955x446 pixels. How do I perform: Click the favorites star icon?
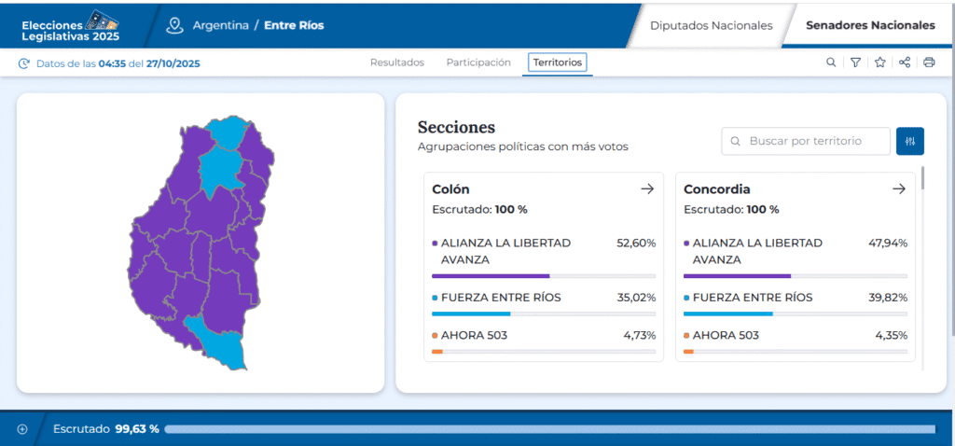pyautogui.click(x=879, y=63)
